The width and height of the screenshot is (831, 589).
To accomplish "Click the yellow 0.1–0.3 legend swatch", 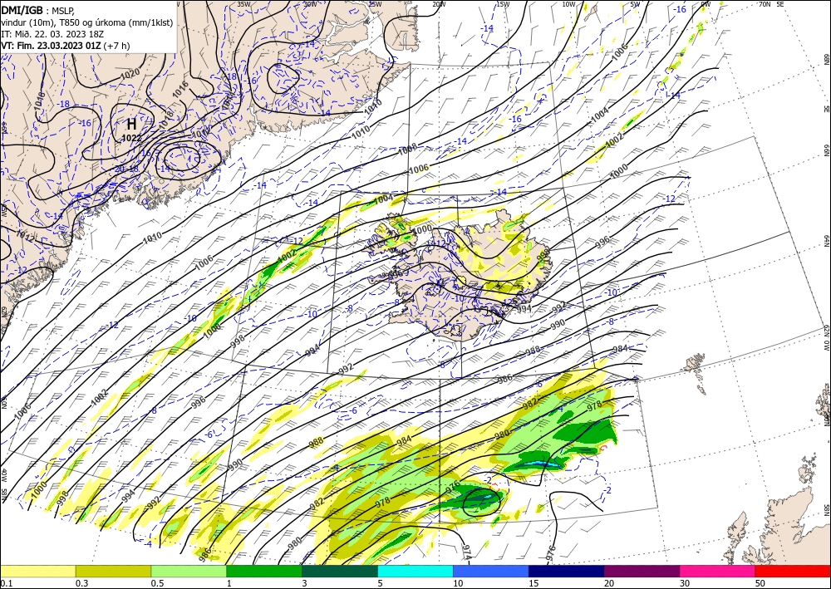I will 37,571.
